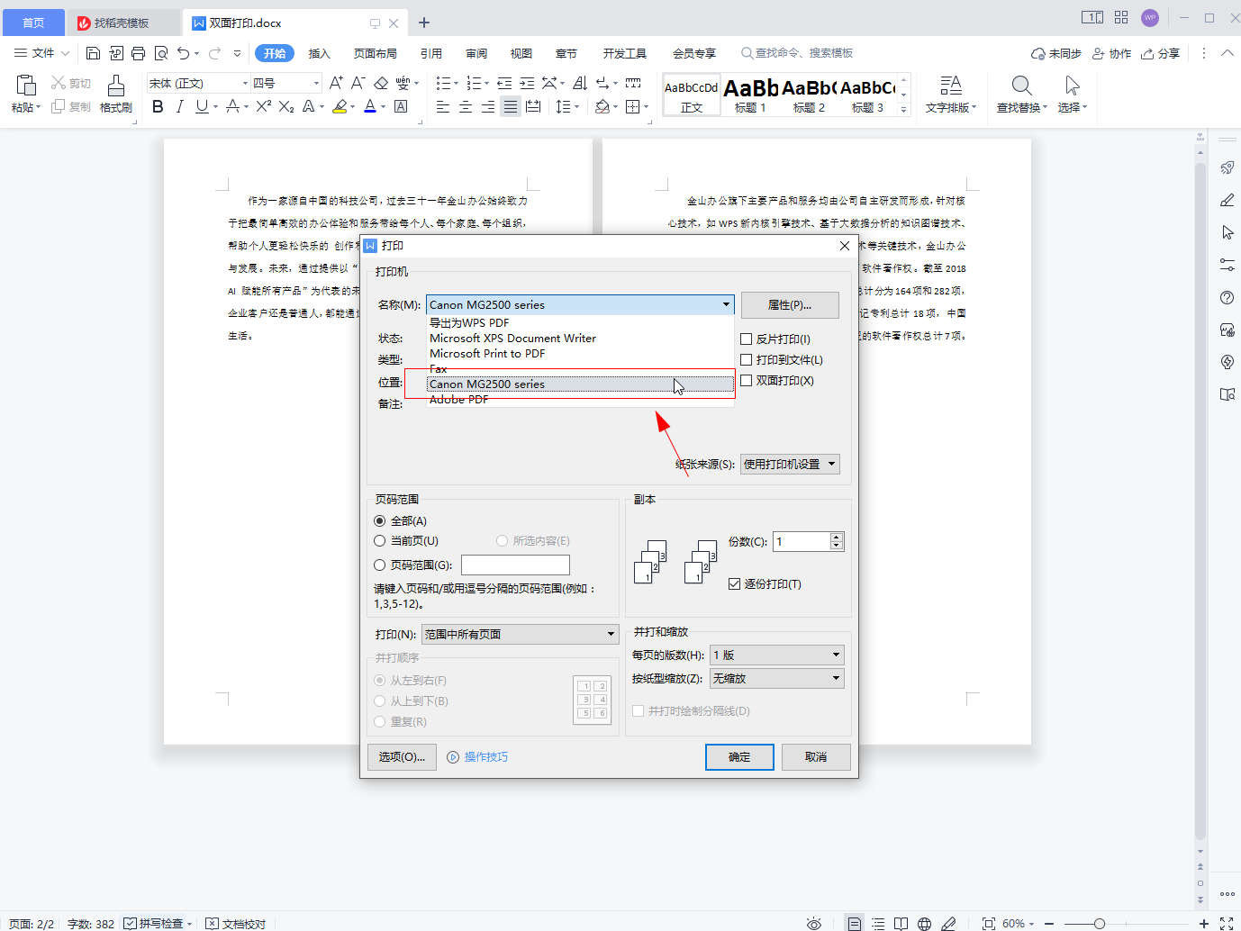Screen dimensions: 1241x931
Task: Open 操作技巧 tips link
Action: [477, 756]
